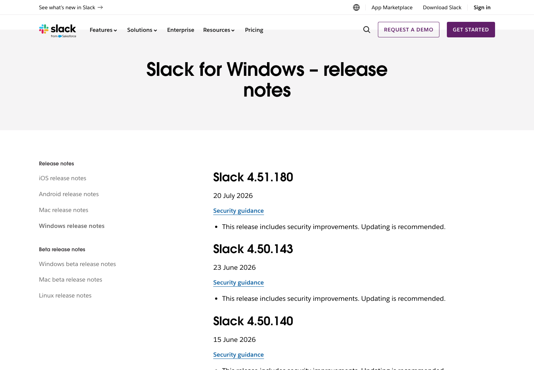Open Windows beta release notes
The width and height of the screenshot is (534, 370).
pos(78,264)
